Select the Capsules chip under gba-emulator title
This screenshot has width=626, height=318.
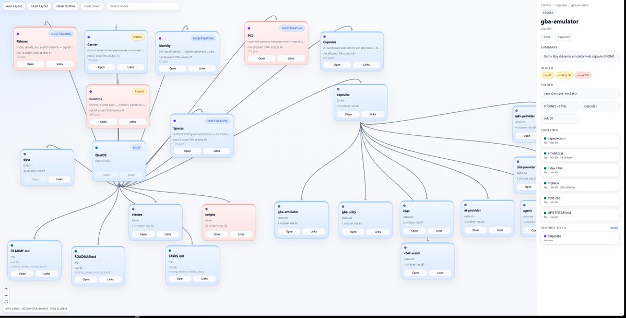click(x=564, y=37)
